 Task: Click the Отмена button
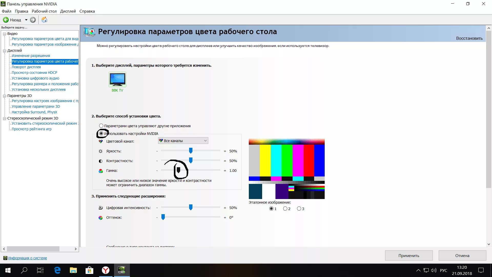coord(462,255)
